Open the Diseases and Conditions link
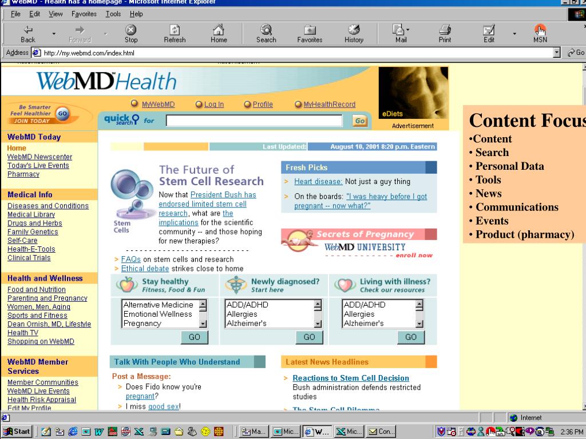Screen dimensions: 586x439 [48, 206]
